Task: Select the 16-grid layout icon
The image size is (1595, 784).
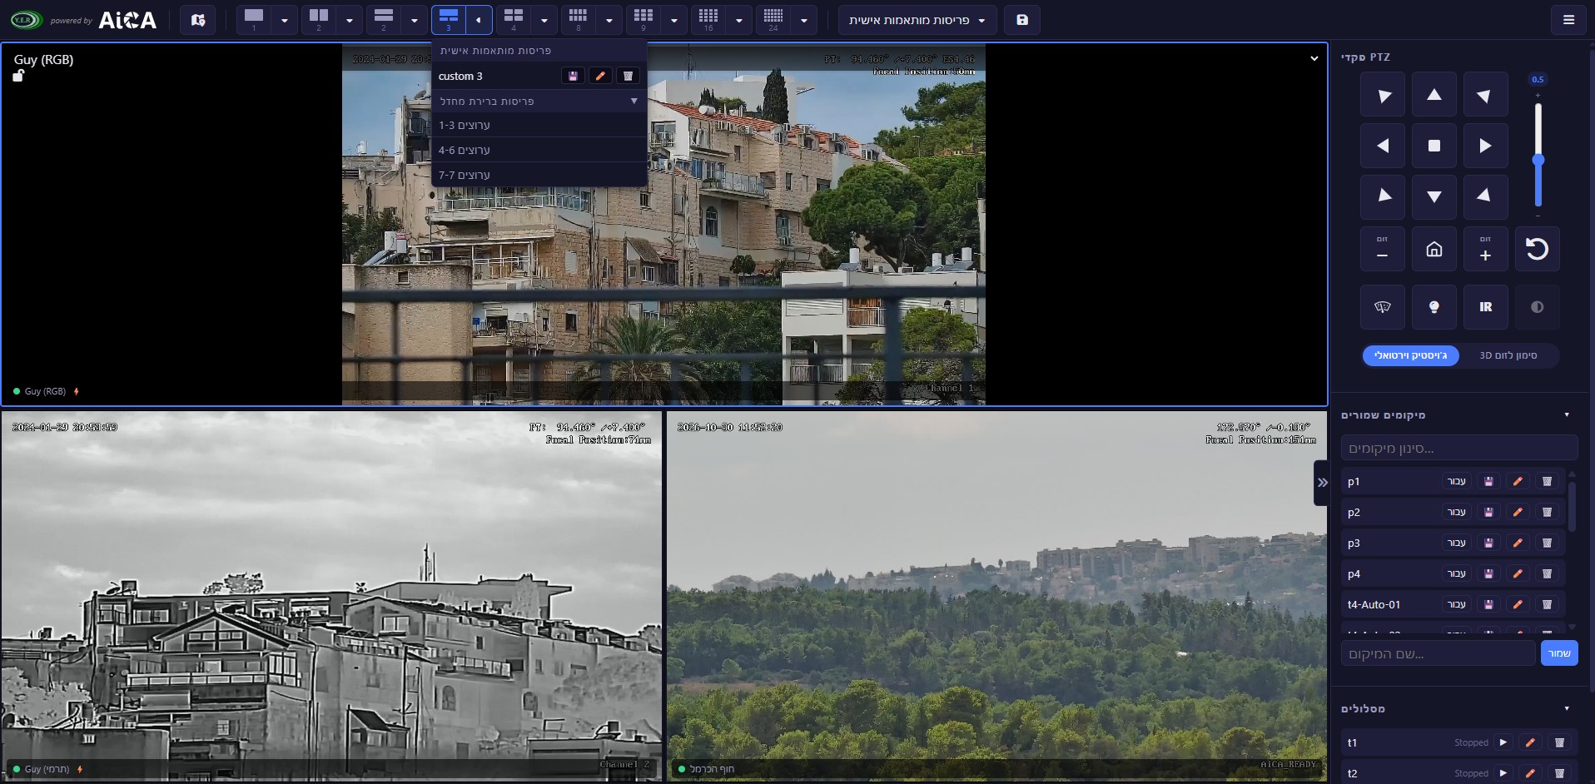Action: pyautogui.click(x=708, y=20)
